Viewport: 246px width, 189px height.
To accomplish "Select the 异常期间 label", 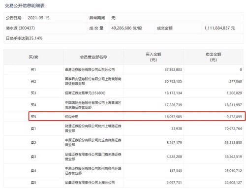I will click(97, 18).
